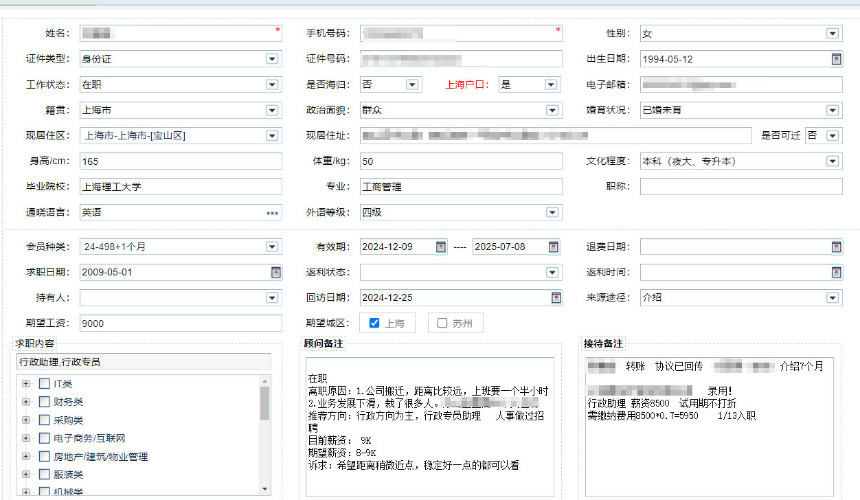The height and width of the screenshot is (500, 860).
Task: Click the 毕业院校 field showing 上海理工大学
Action: point(181,187)
